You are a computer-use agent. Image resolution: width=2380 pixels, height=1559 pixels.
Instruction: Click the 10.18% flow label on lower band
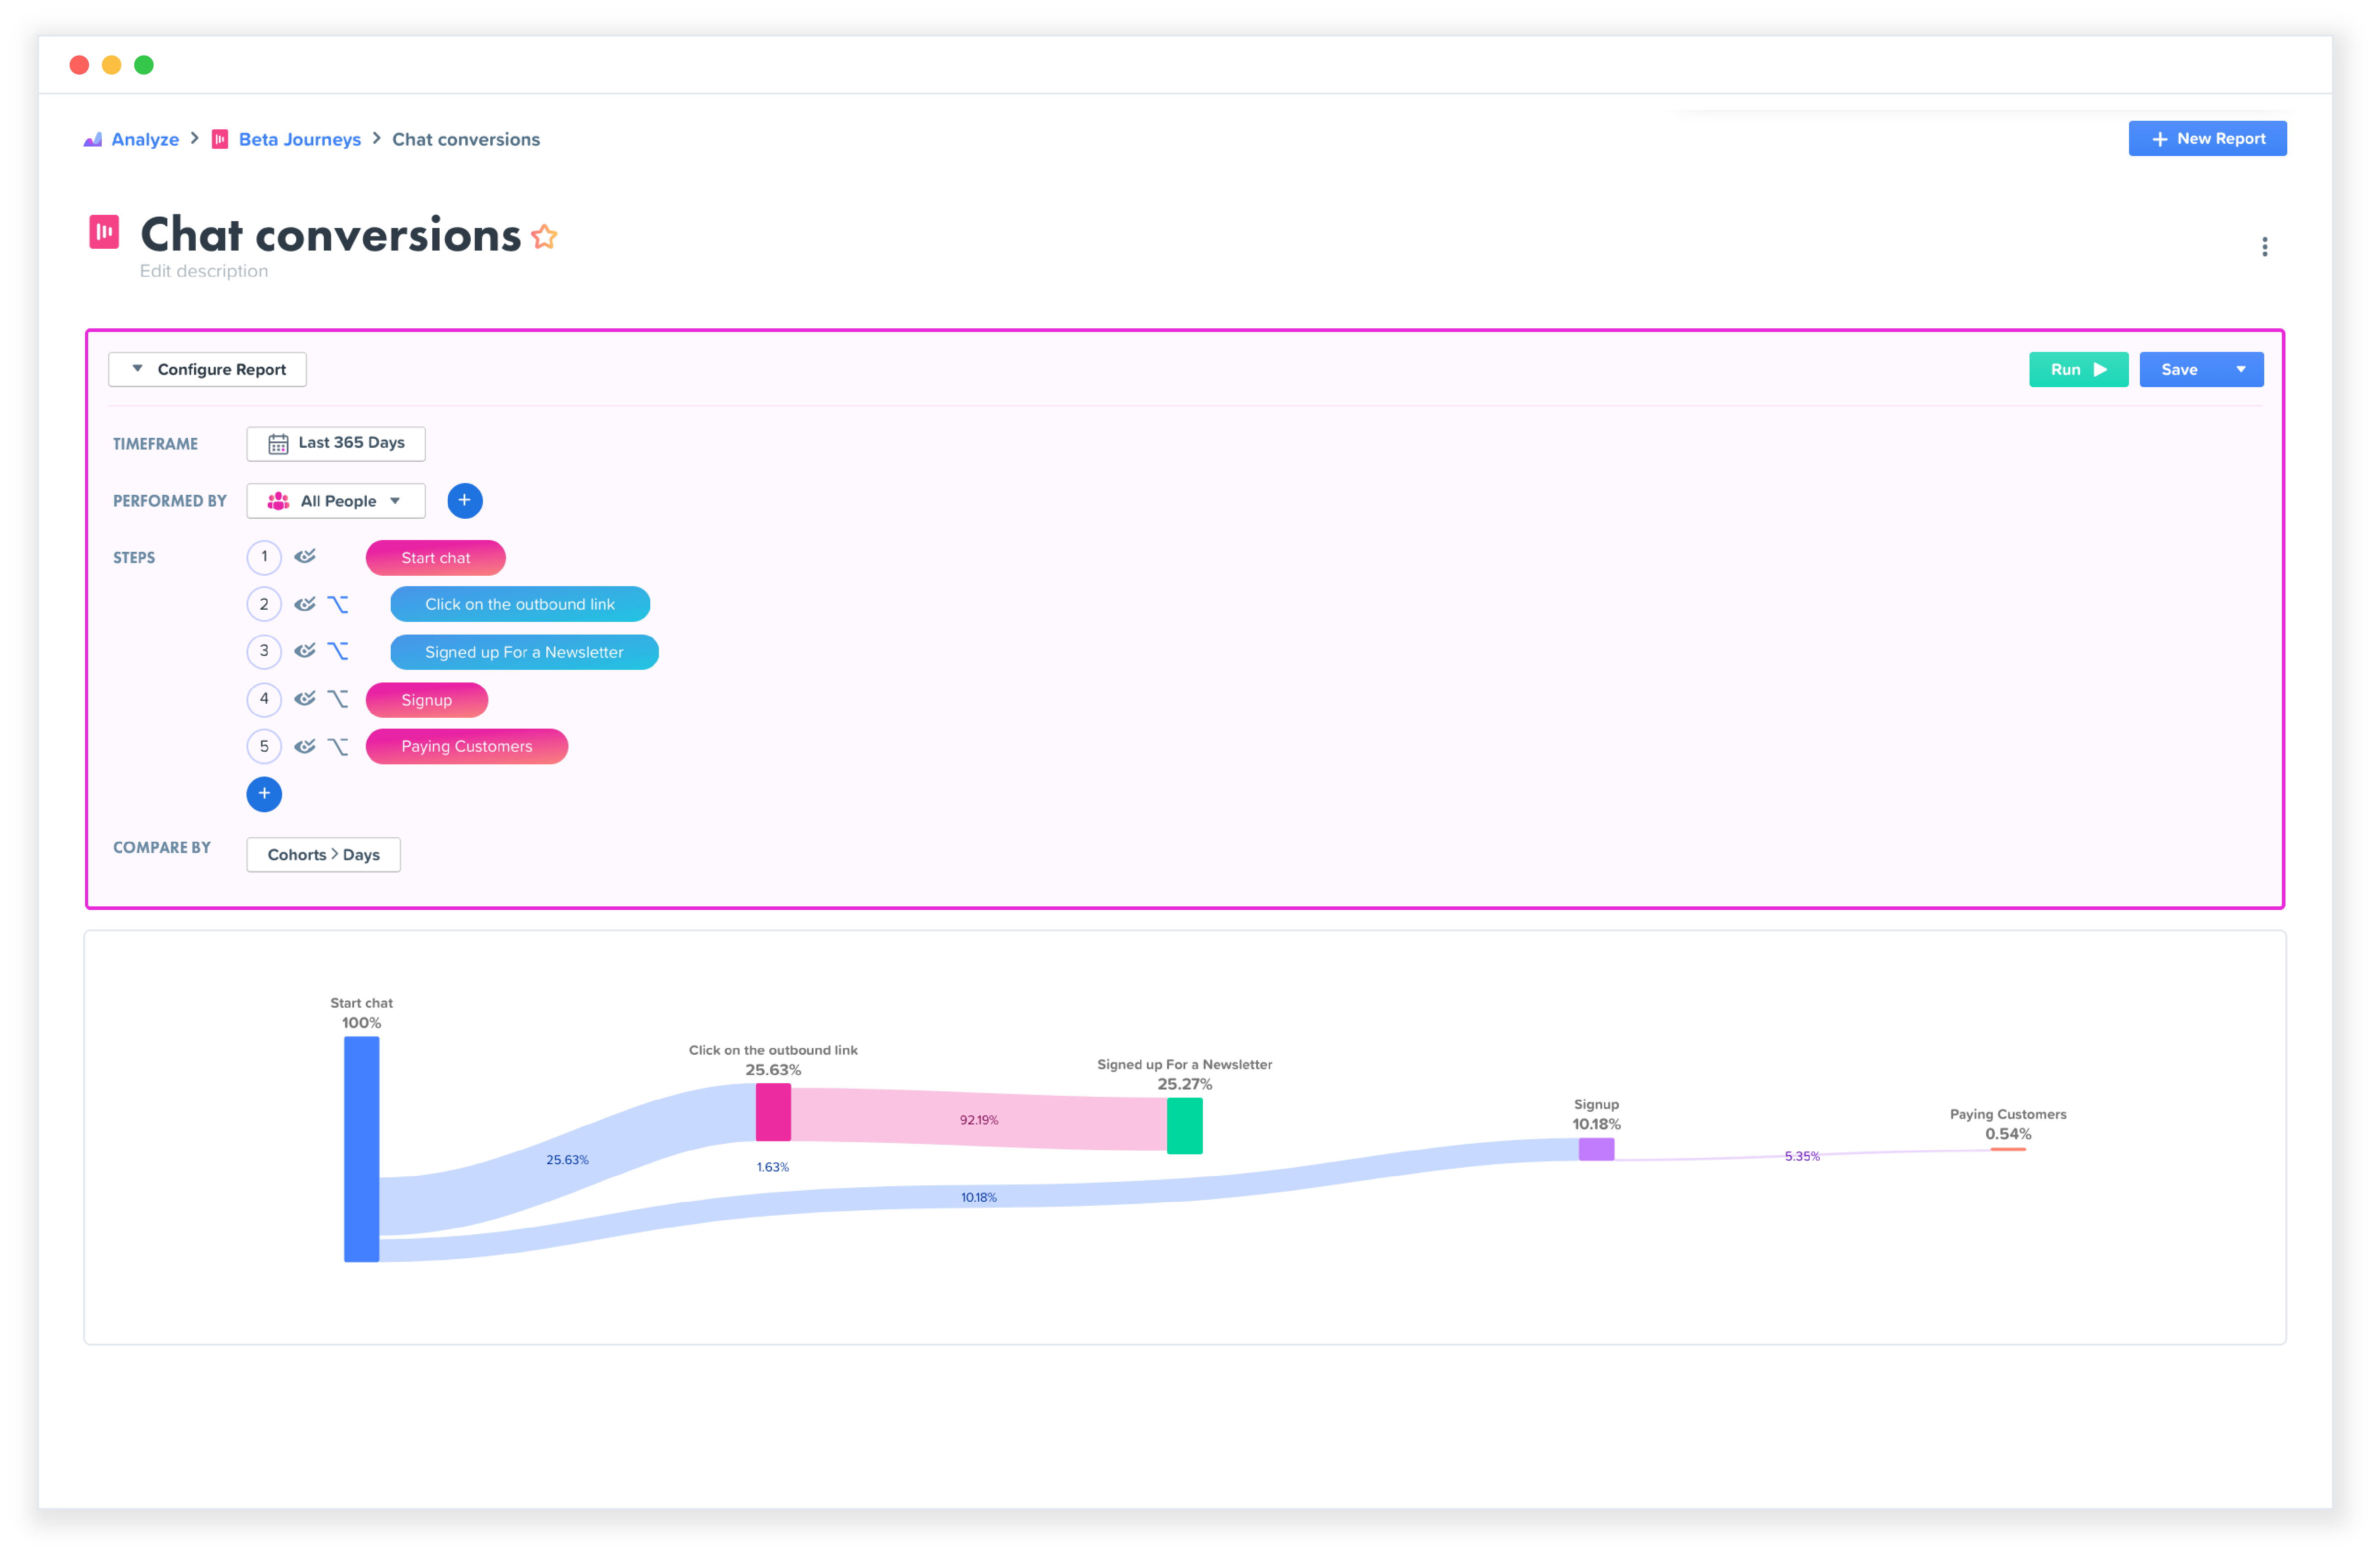click(979, 1197)
